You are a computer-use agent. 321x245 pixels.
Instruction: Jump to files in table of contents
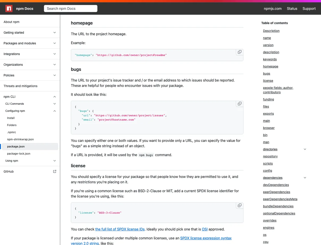(266, 107)
